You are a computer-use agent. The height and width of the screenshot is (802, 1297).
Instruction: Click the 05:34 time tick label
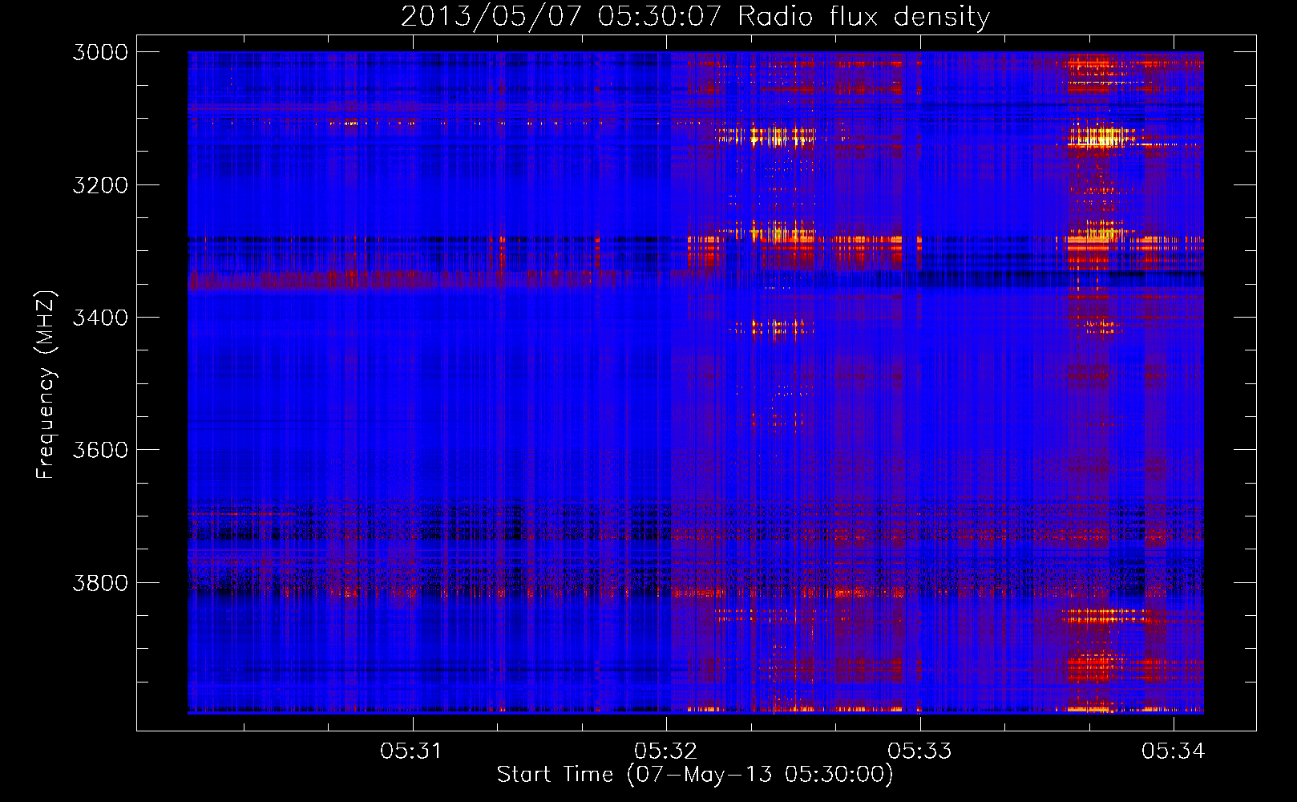tap(1173, 751)
